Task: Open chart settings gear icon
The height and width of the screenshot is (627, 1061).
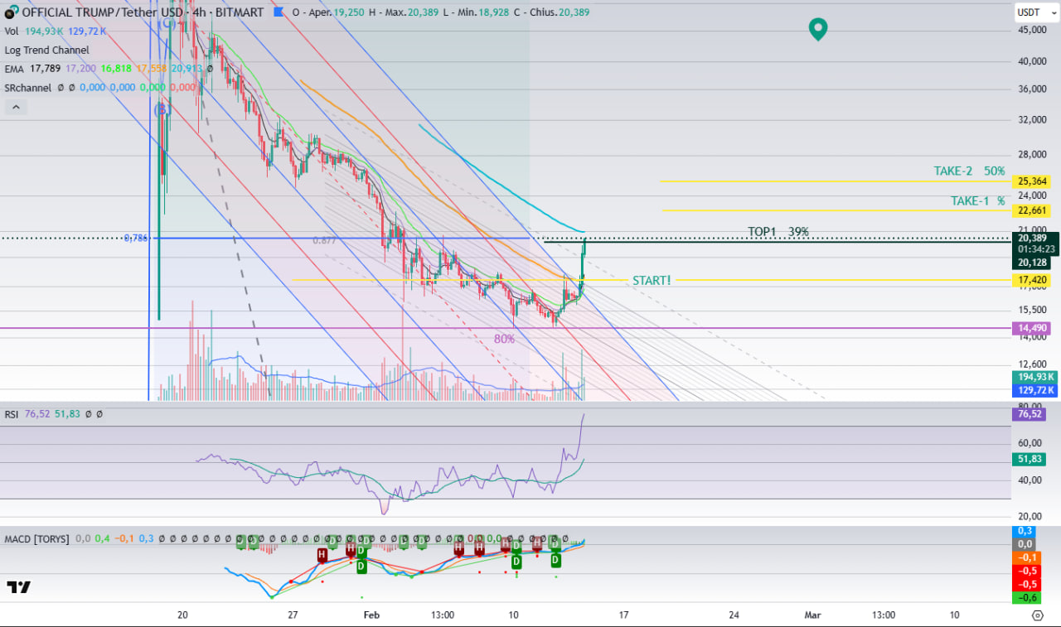Action: point(1037,615)
